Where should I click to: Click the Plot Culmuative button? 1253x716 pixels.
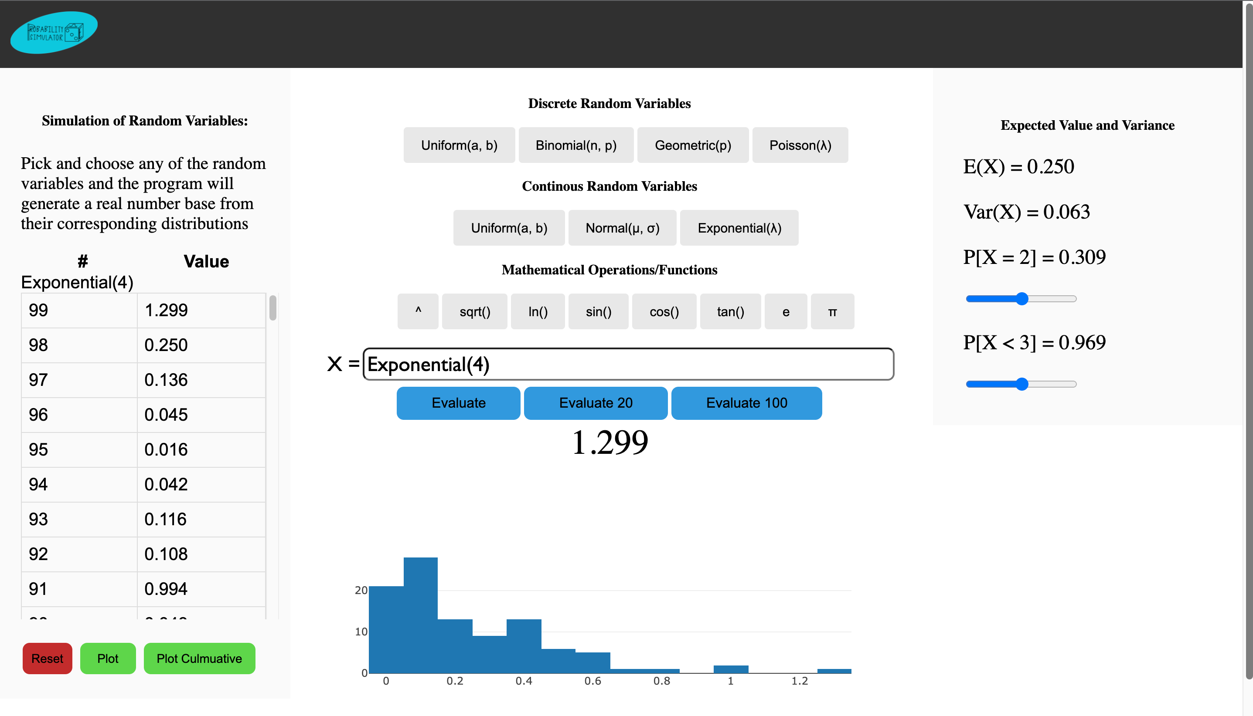(199, 658)
